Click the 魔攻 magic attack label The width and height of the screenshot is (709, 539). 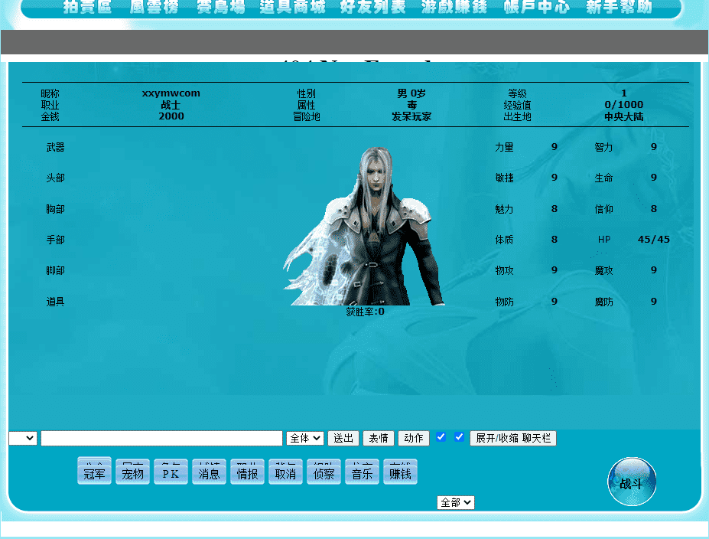pyautogui.click(x=603, y=270)
